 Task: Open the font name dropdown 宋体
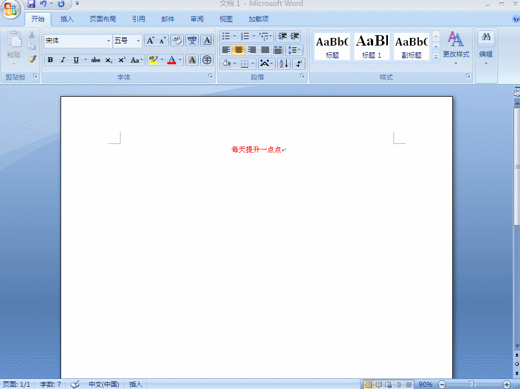pos(108,41)
